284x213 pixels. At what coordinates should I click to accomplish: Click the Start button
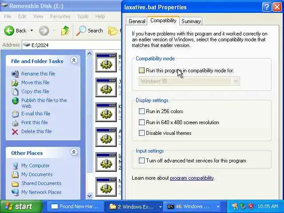[x=21, y=206]
